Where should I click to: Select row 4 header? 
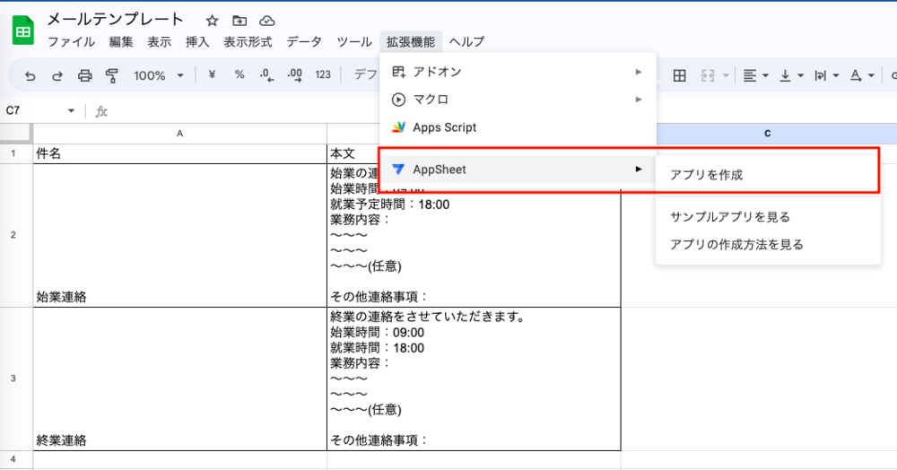pyautogui.click(x=16, y=459)
